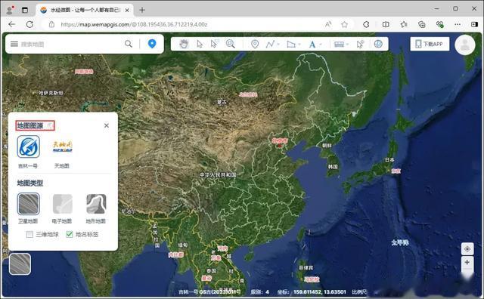Open a new browser tab
Image resolution: width=484 pixels, height=299 pixels.
point(142,10)
